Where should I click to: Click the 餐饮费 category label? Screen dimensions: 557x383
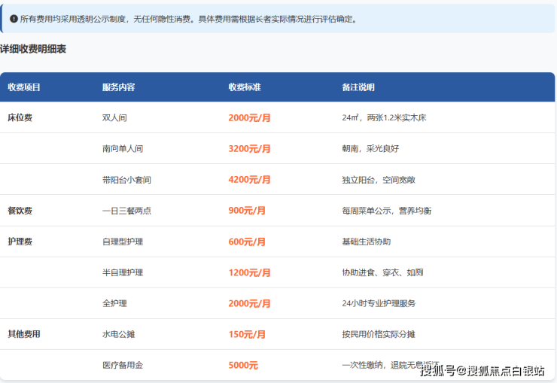pos(20,211)
